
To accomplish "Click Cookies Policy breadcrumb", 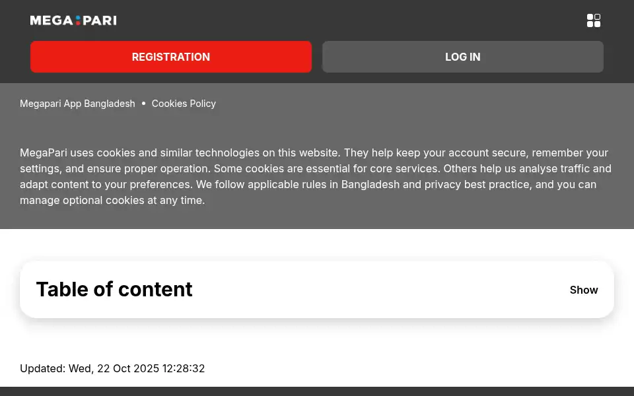I will (x=184, y=104).
